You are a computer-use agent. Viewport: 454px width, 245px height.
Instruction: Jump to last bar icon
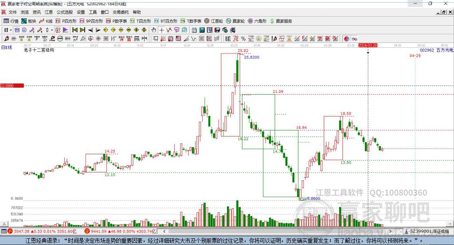coord(82,30)
